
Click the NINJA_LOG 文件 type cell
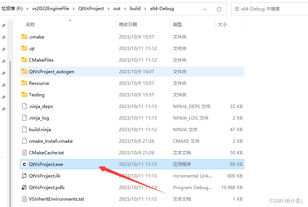[191, 118]
